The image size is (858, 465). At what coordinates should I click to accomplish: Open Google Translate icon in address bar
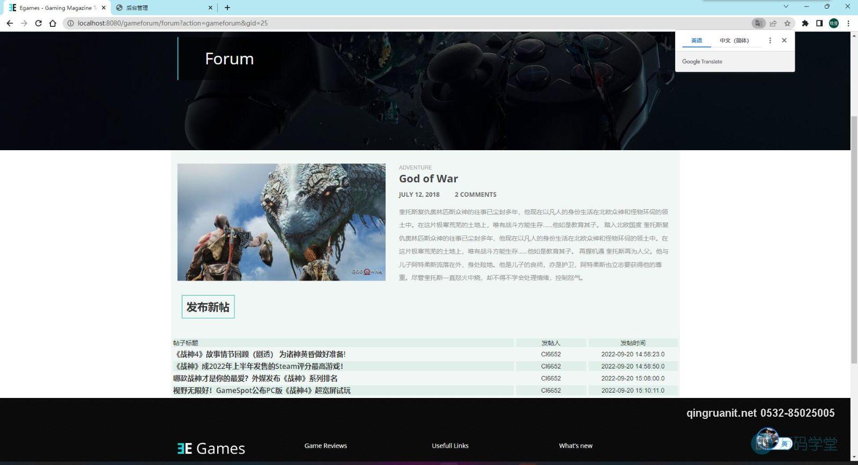758,23
